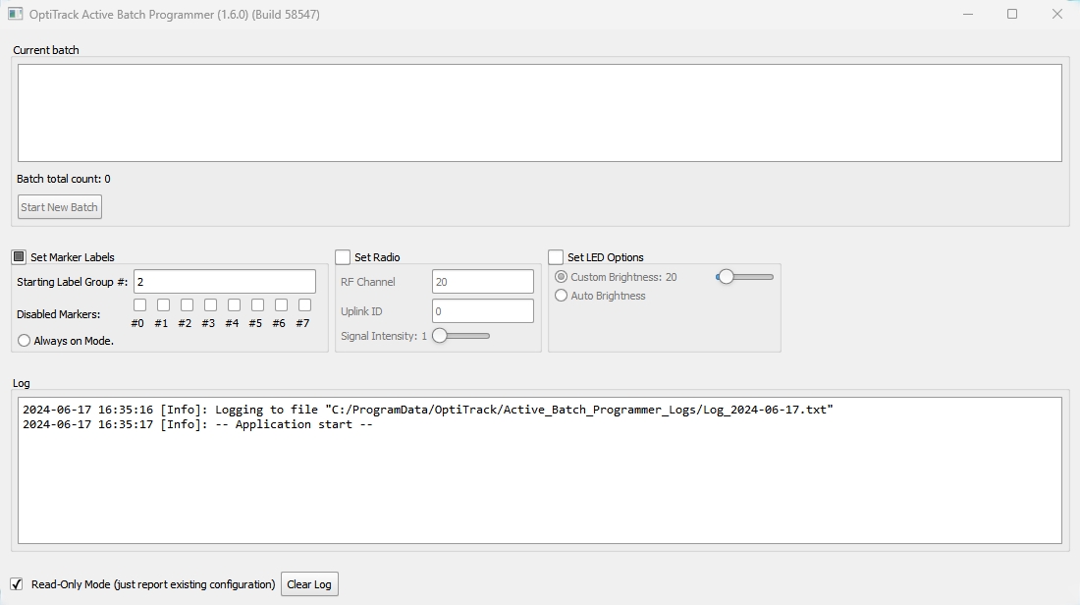Enable the Set Radio checkbox
This screenshot has width=1080, height=605.
point(343,257)
